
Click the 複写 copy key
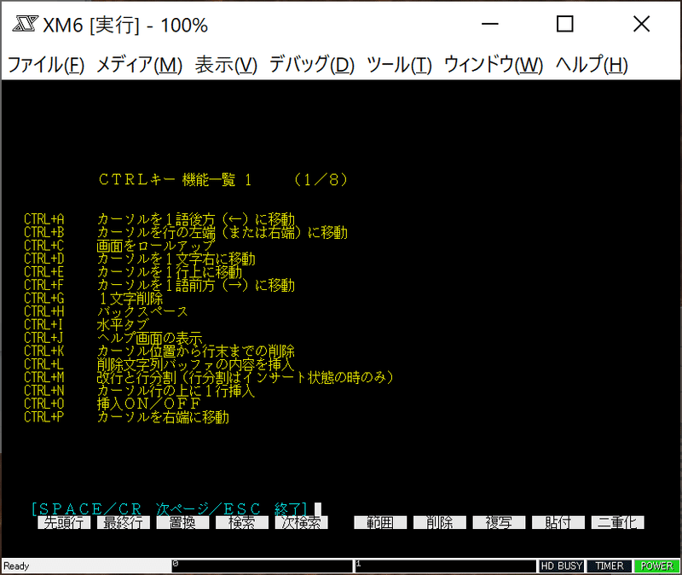[499, 522]
